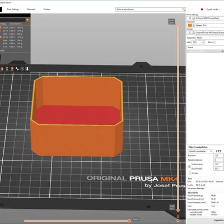
Task: Toggle the eye icon for the listed object
Action: 222,51
